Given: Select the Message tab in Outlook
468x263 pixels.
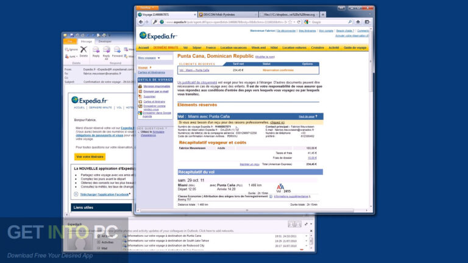Looking at the screenshot, I should [x=87, y=41].
